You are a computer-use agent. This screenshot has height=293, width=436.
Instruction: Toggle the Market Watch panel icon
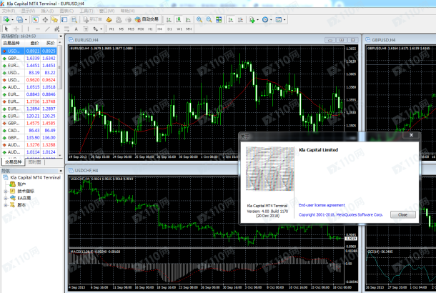tap(35, 19)
